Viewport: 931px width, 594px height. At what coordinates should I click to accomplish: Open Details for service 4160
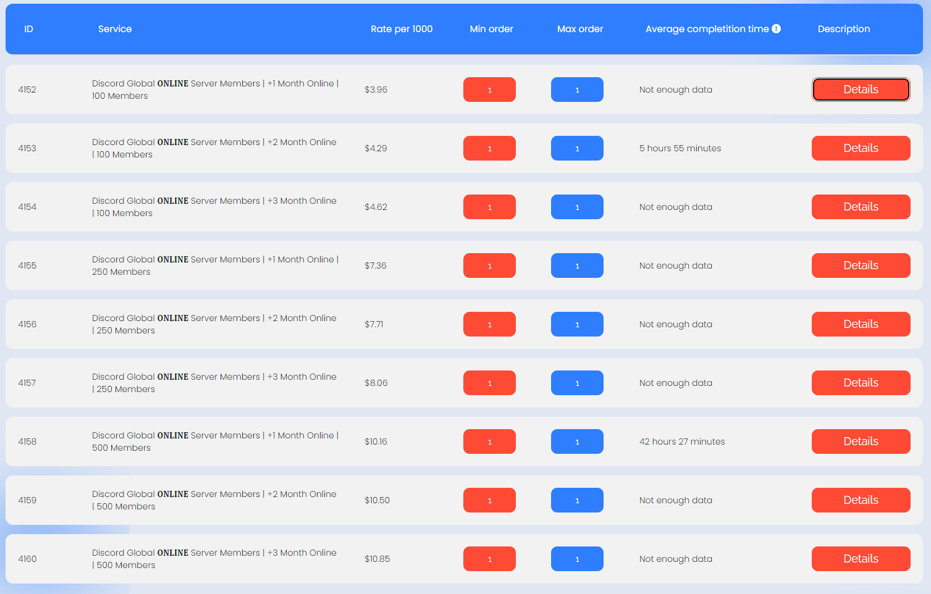pyautogui.click(x=861, y=559)
